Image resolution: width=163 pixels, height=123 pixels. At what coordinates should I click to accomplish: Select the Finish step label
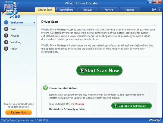[14, 49]
